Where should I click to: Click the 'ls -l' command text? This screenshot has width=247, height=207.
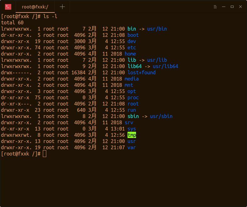(50, 16)
